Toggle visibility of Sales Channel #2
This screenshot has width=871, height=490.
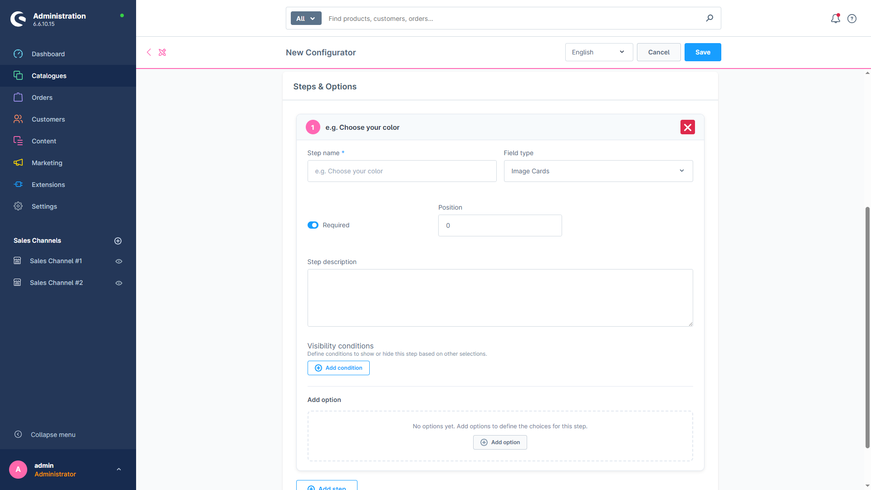point(119,283)
